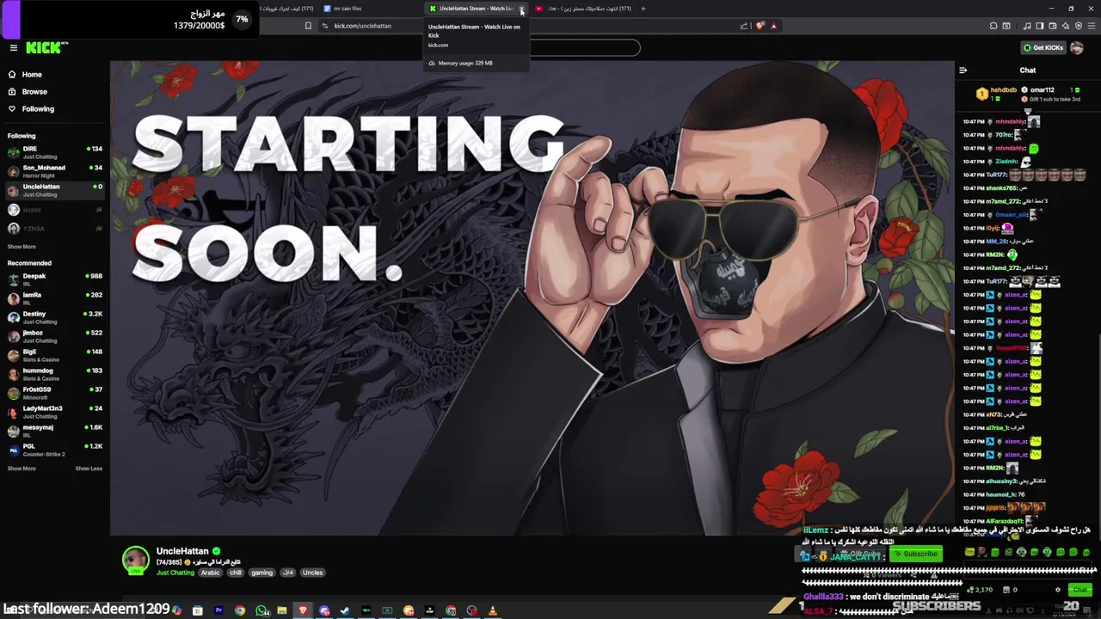This screenshot has height=619, width=1101.
Task: Click UncleHattan streamer avatar below video
Action: pos(135,560)
